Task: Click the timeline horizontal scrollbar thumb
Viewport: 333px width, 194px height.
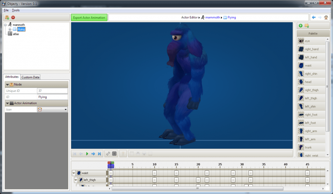Action: 197,188
